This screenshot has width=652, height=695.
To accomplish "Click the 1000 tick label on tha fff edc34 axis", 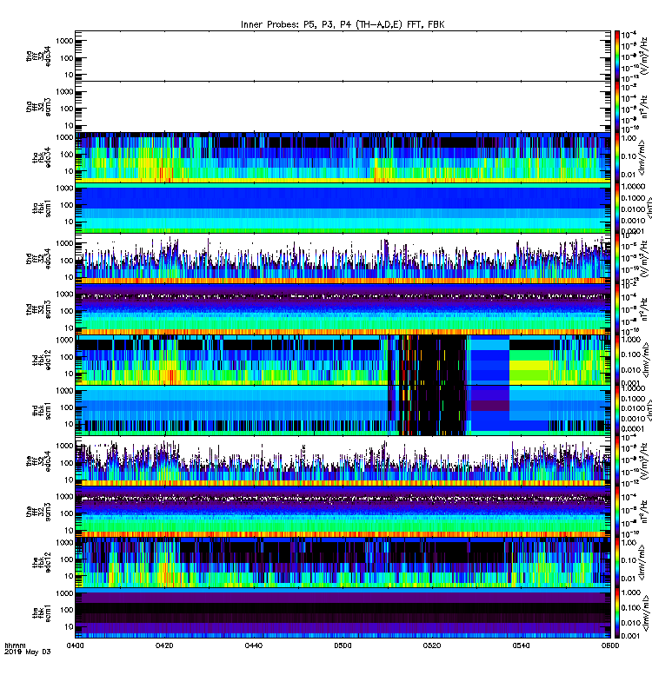I will 64,41.
